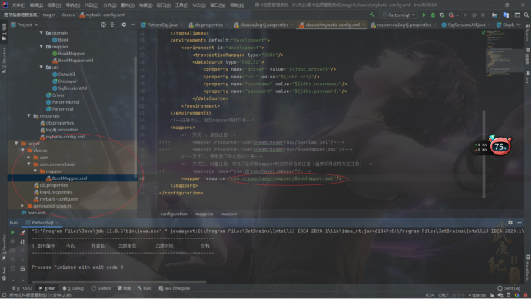
Task: Open Project panel settings gear
Action: [124, 25]
